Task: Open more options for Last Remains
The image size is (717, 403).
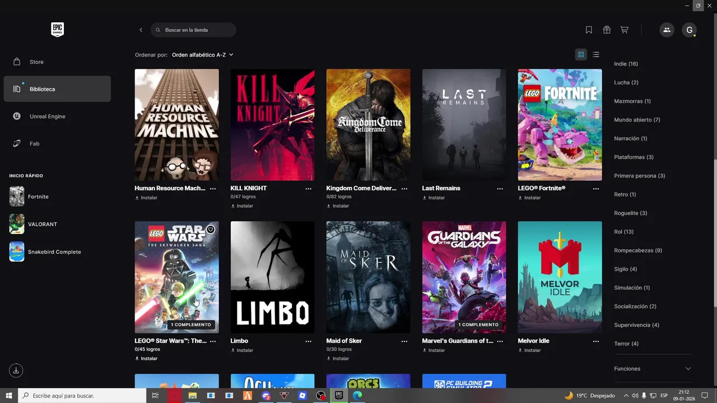Action: click(500, 189)
